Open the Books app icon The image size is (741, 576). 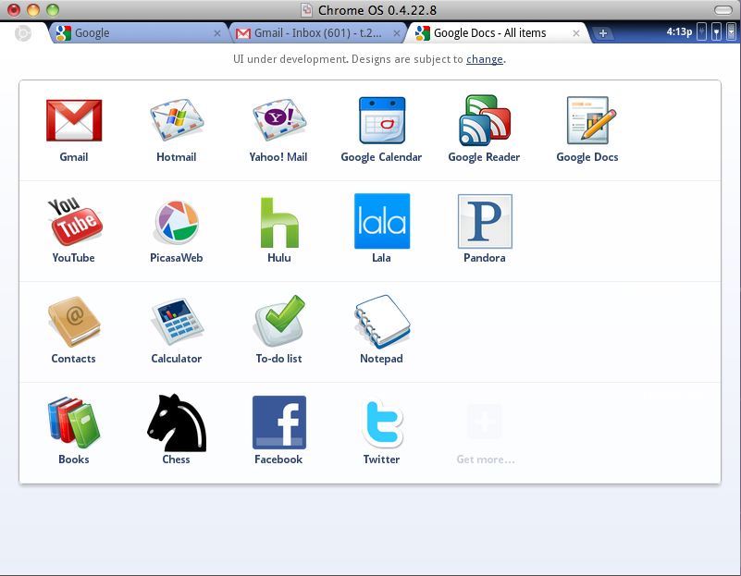(x=74, y=423)
